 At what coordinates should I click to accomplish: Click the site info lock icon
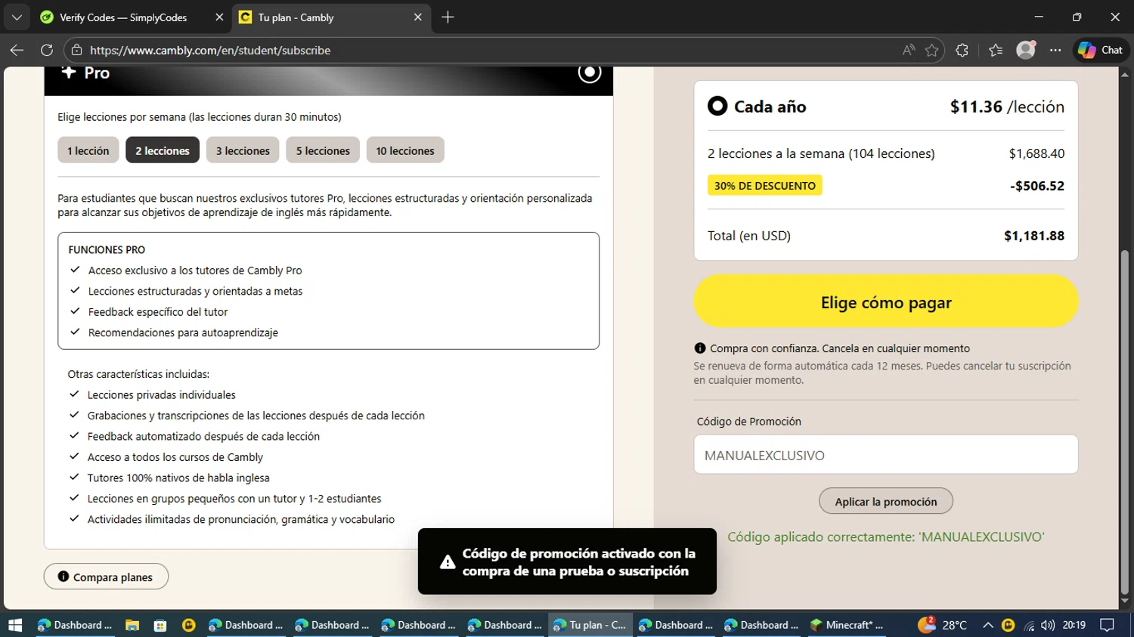(x=76, y=50)
